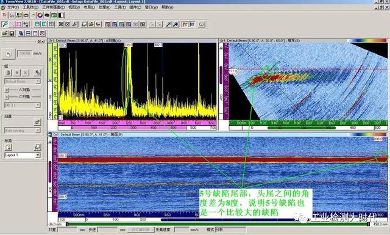Click the S-scan rainbow color palette bar

[x=367, y=40]
